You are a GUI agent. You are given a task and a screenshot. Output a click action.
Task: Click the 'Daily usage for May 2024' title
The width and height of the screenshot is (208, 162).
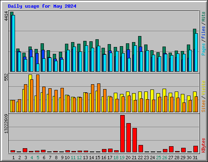(42, 6)
